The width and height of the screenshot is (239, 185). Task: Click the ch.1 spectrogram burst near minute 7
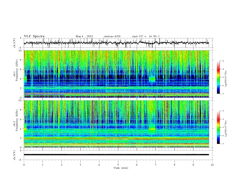[152, 79]
